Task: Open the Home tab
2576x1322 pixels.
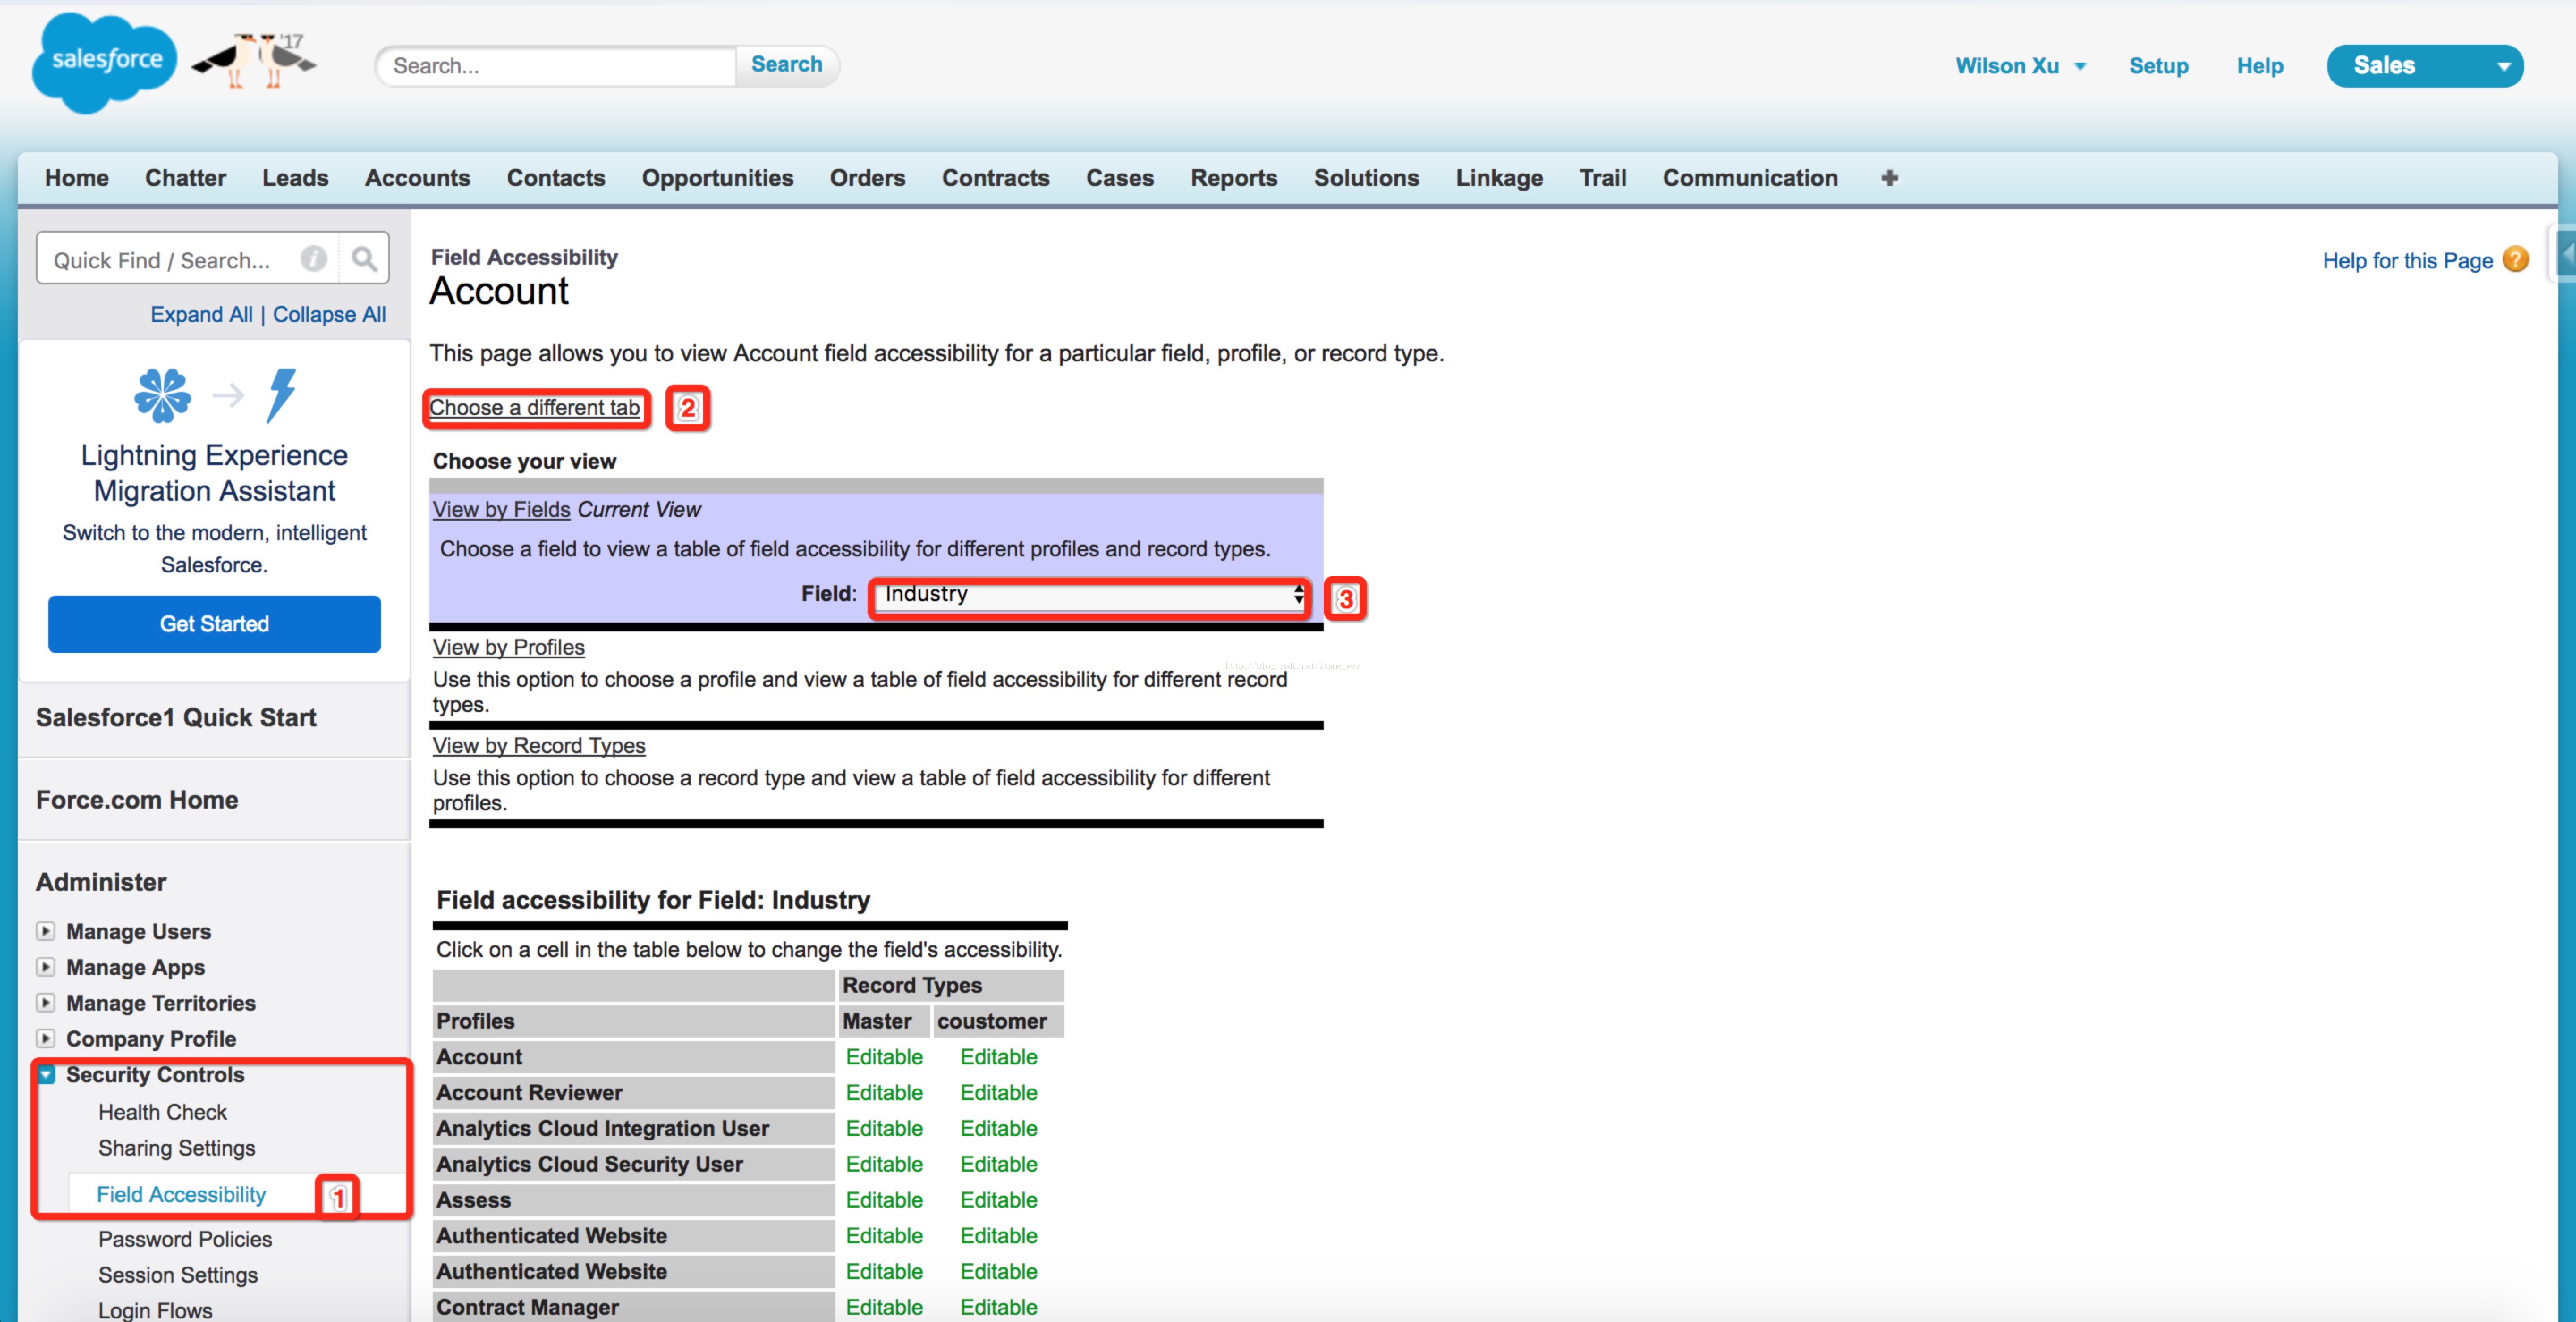Action: tap(77, 178)
